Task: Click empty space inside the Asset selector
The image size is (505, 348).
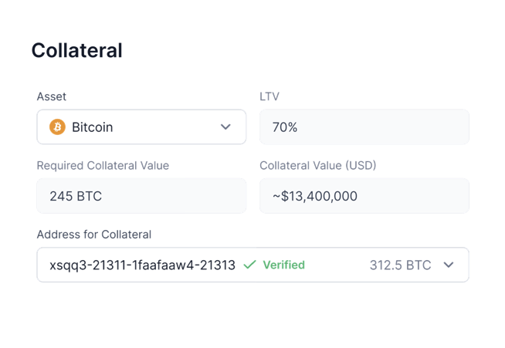Action: pyautogui.click(x=166, y=127)
